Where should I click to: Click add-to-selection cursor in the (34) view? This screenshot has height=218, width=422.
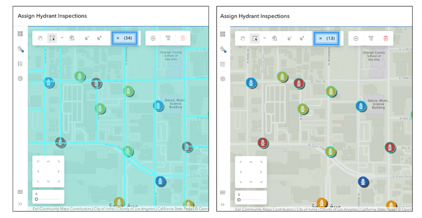coord(99,38)
